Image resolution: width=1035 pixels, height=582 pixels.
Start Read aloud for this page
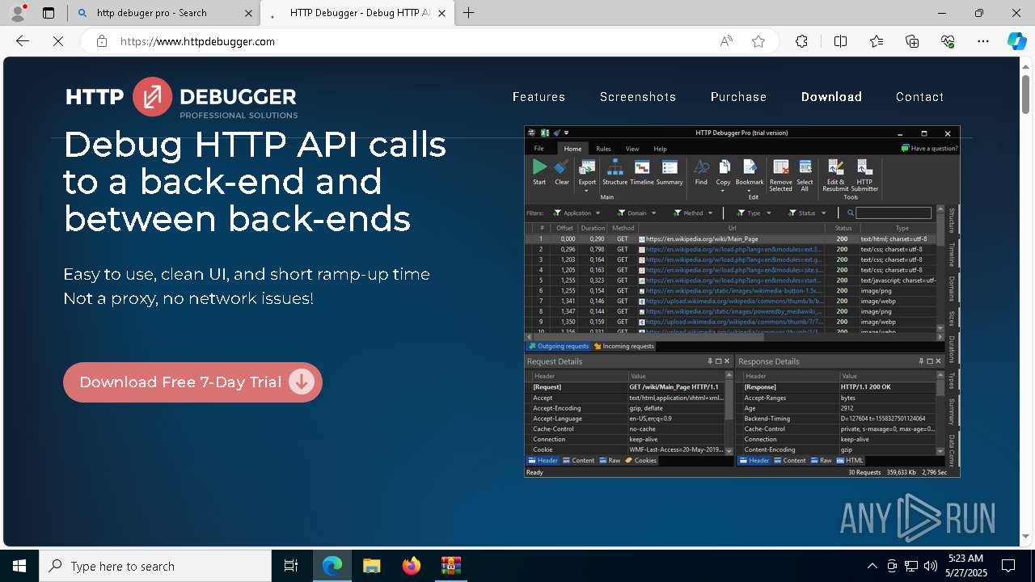coord(726,41)
